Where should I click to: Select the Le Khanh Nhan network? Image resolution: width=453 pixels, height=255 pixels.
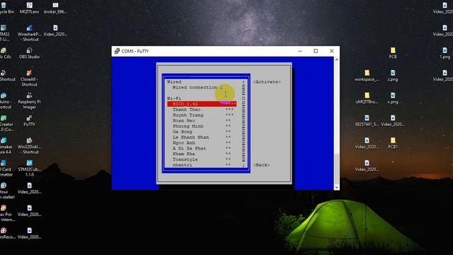point(202,137)
